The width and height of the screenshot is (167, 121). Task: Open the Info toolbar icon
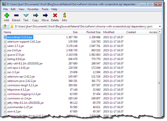tap(65, 15)
